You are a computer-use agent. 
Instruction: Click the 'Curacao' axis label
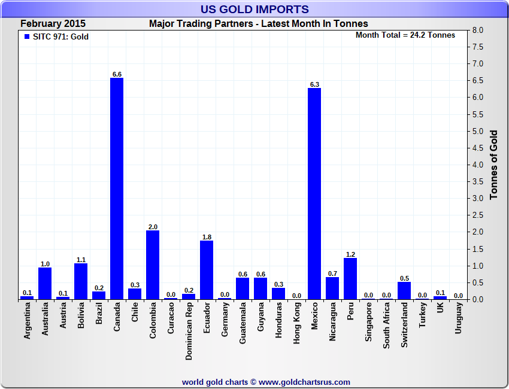point(171,318)
